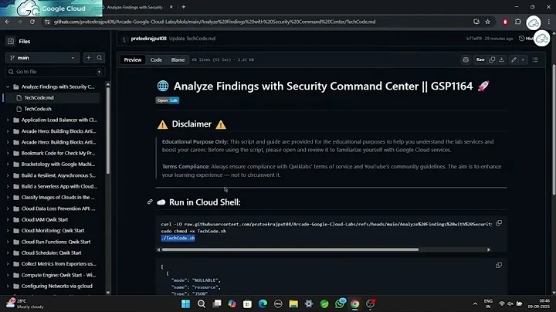Copy raw file contents icon
This screenshot has width=556, height=312.
tap(492, 60)
